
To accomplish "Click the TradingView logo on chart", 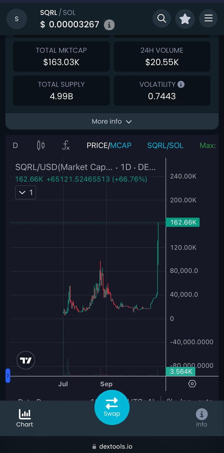I will coord(26,360).
